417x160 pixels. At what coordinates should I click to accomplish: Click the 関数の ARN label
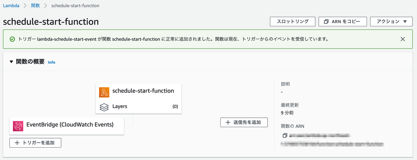[x=293, y=126]
